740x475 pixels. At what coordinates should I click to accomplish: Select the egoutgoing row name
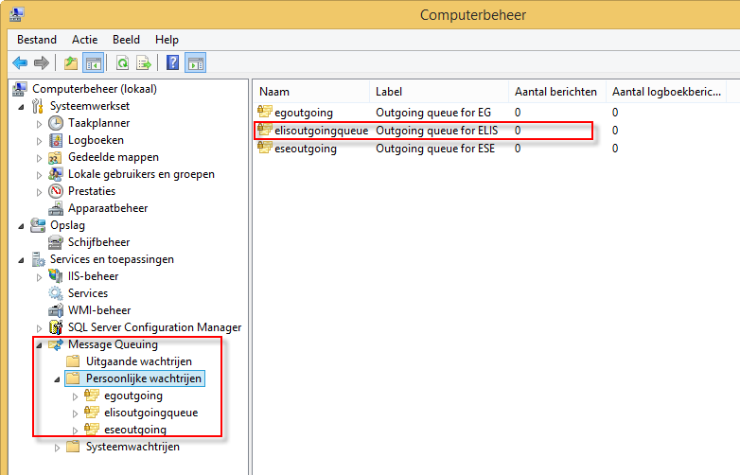pyautogui.click(x=304, y=113)
